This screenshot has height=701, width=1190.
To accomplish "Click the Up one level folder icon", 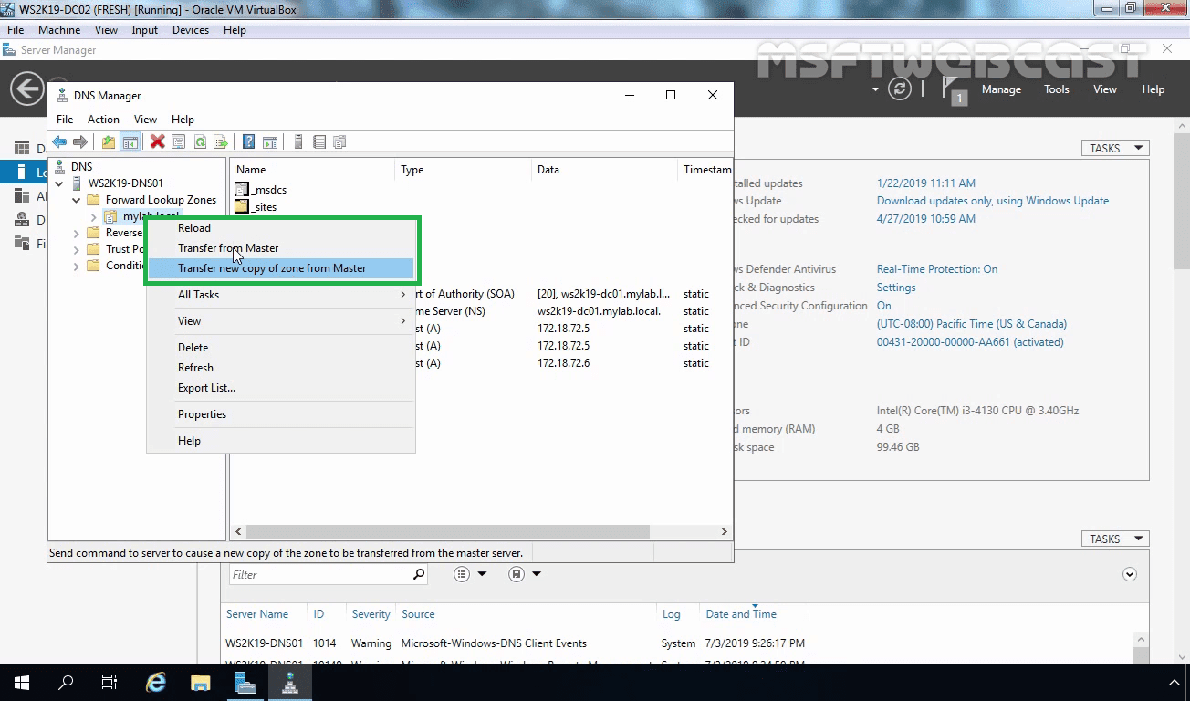I will [109, 141].
